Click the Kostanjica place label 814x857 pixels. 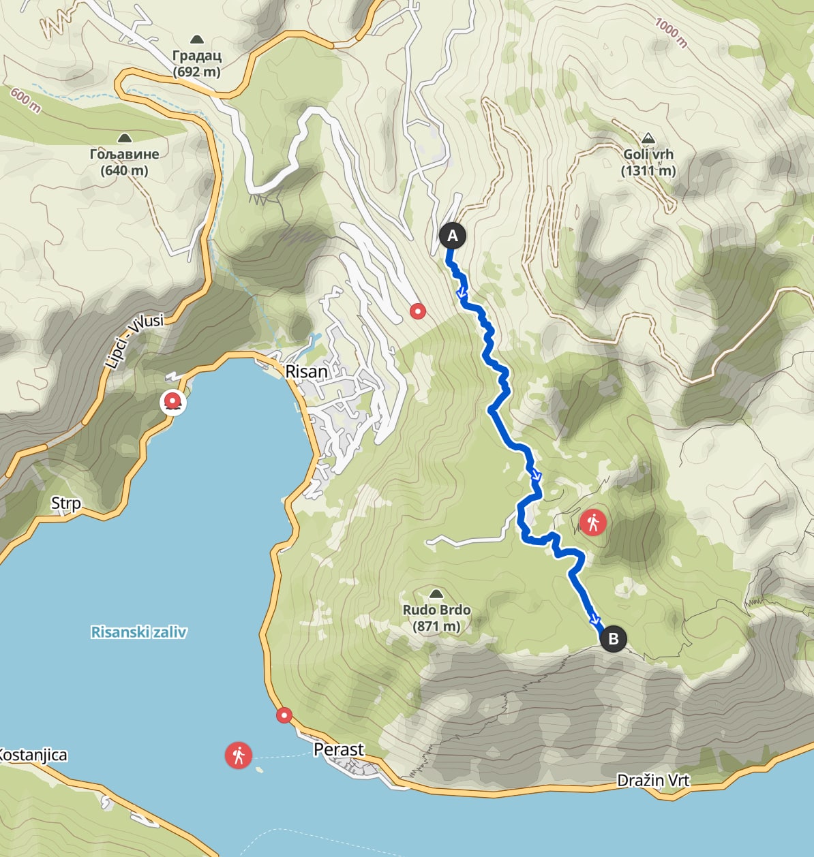pos(33,755)
